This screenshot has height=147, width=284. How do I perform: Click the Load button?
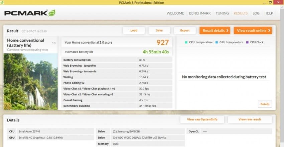(134, 31)
